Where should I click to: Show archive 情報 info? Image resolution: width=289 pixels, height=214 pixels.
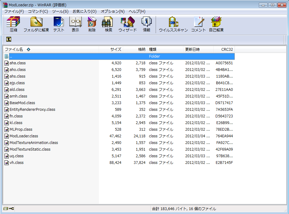coord(147,24)
